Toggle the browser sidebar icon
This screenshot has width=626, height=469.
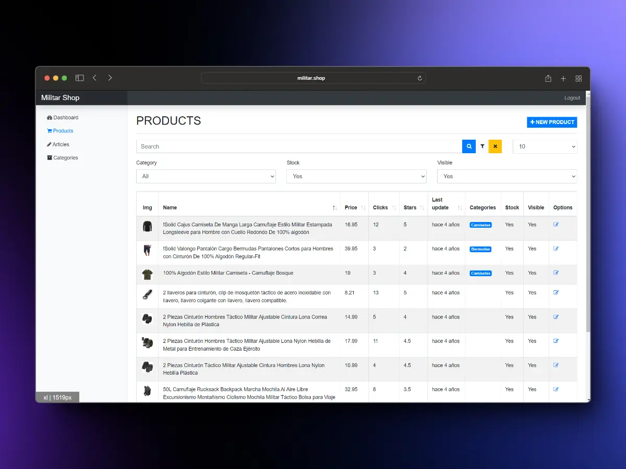pyautogui.click(x=80, y=78)
